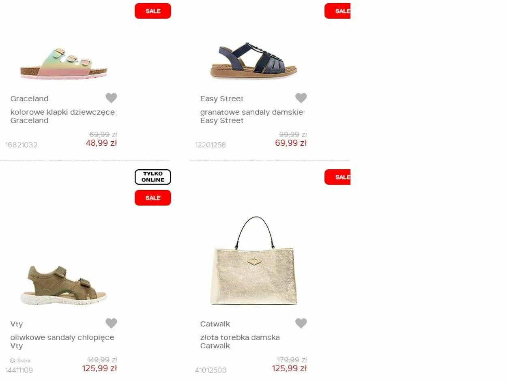The image size is (507, 381).
Task: Open olive Vty boys sandal image
Action: (x=64, y=285)
